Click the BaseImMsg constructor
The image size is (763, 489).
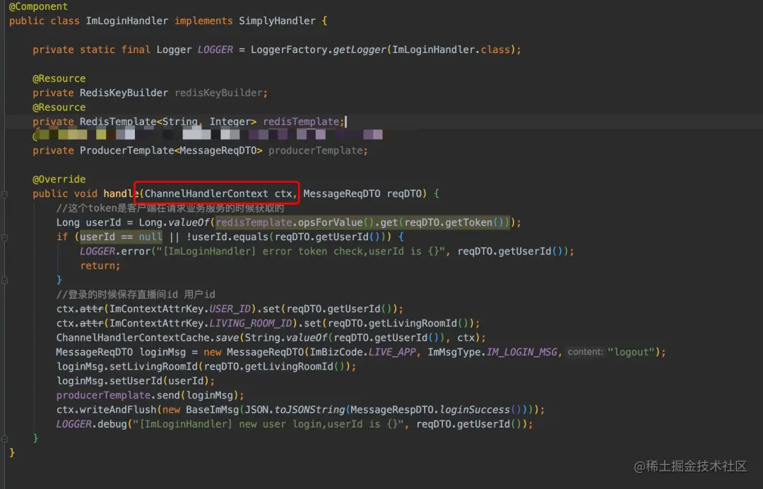pyautogui.click(x=212, y=410)
